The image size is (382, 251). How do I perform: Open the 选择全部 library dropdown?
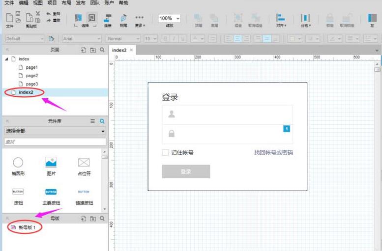point(55,131)
